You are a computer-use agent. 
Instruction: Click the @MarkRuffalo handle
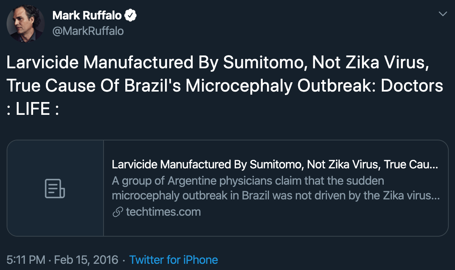click(x=88, y=31)
